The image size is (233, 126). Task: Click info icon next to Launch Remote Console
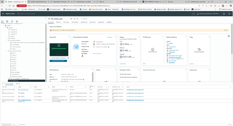68,58
